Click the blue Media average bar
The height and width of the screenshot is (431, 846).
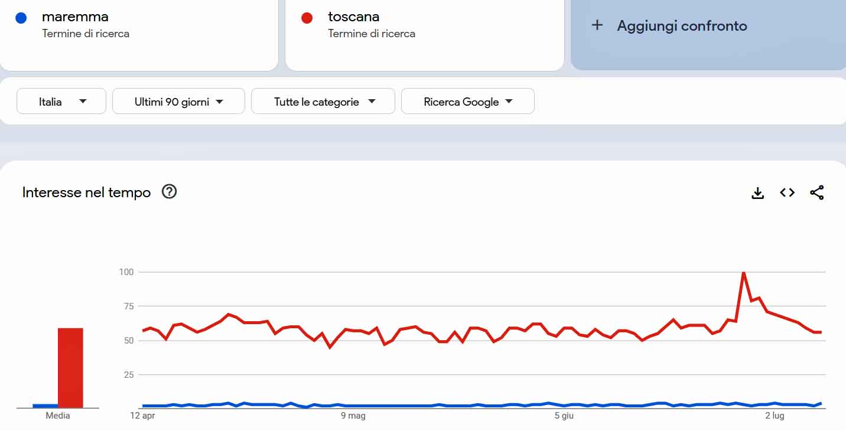(45, 406)
